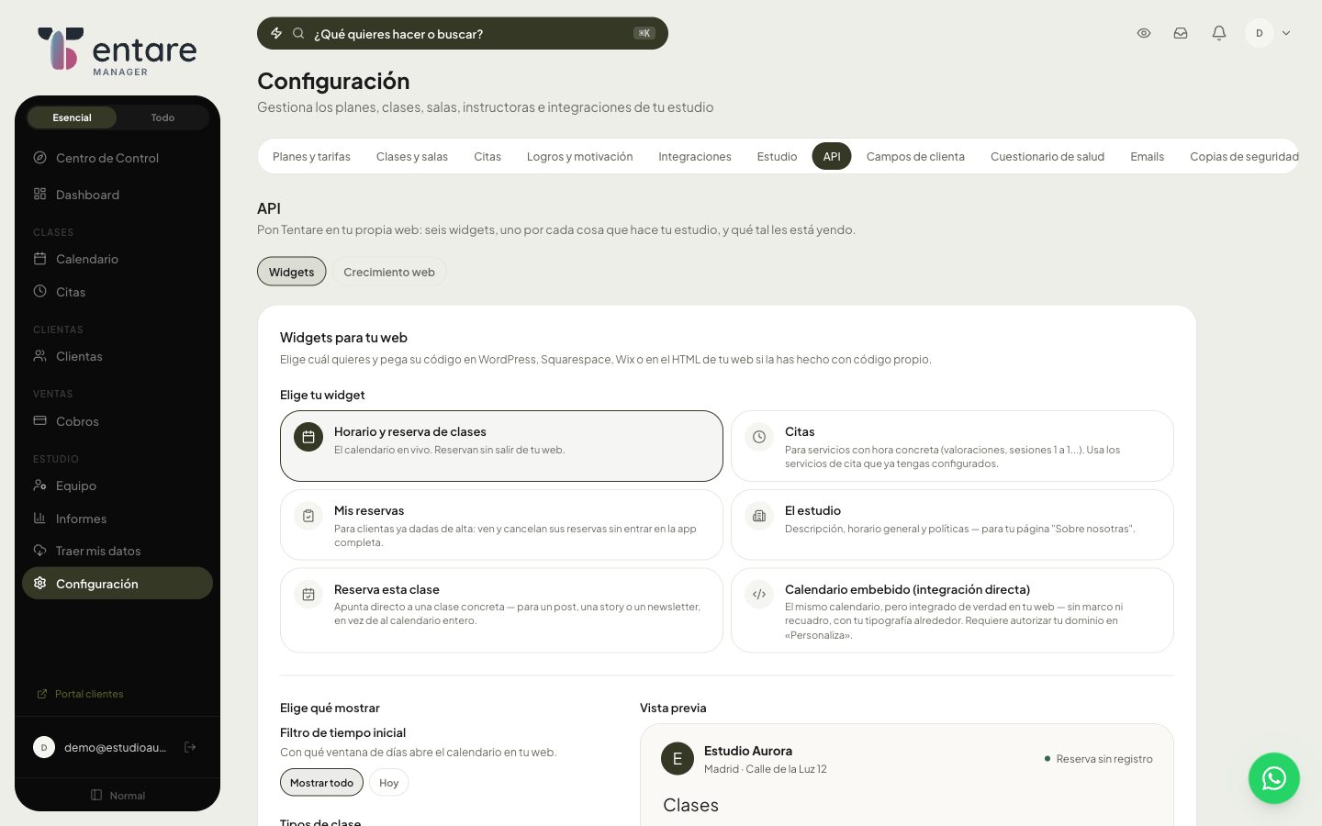Click the search box '¿Qué quieres hacer o buscar?'

[463, 33]
